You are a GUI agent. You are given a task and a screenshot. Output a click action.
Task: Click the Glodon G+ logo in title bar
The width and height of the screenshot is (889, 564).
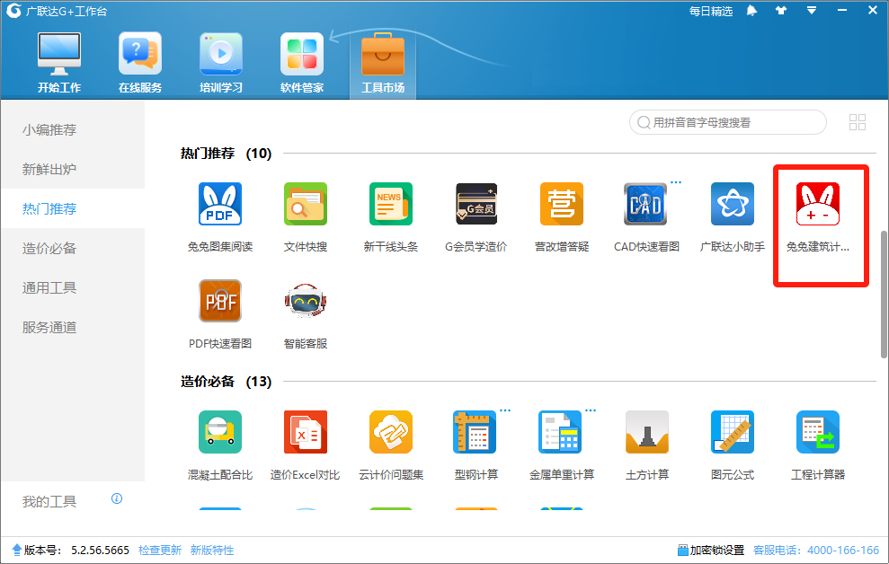13,11
